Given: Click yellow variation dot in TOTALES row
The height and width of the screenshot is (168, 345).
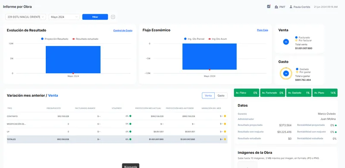Looking at the screenshot, I should (225, 139).
